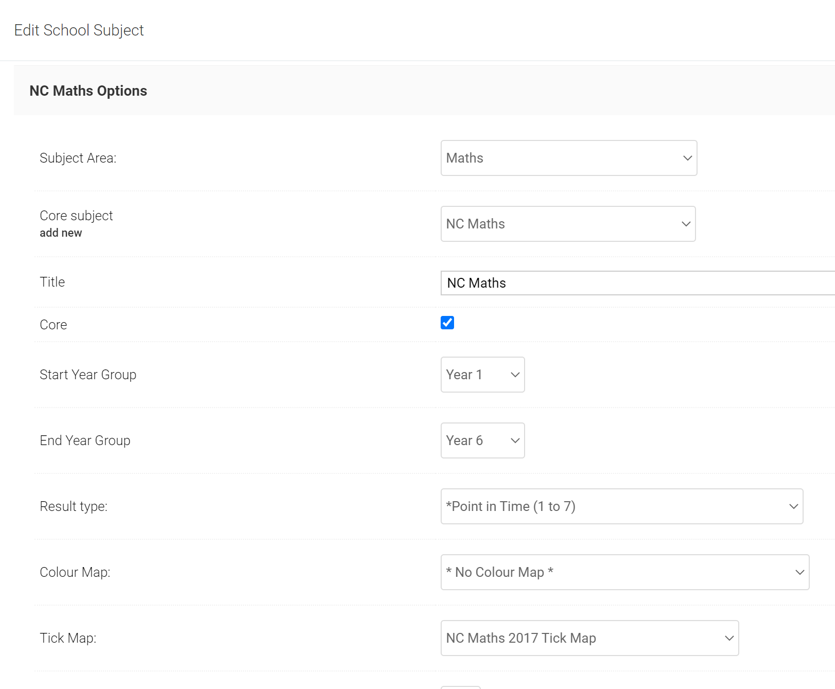
Task: Click the 'Start Year Group' label
Action: pyautogui.click(x=88, y=375)
